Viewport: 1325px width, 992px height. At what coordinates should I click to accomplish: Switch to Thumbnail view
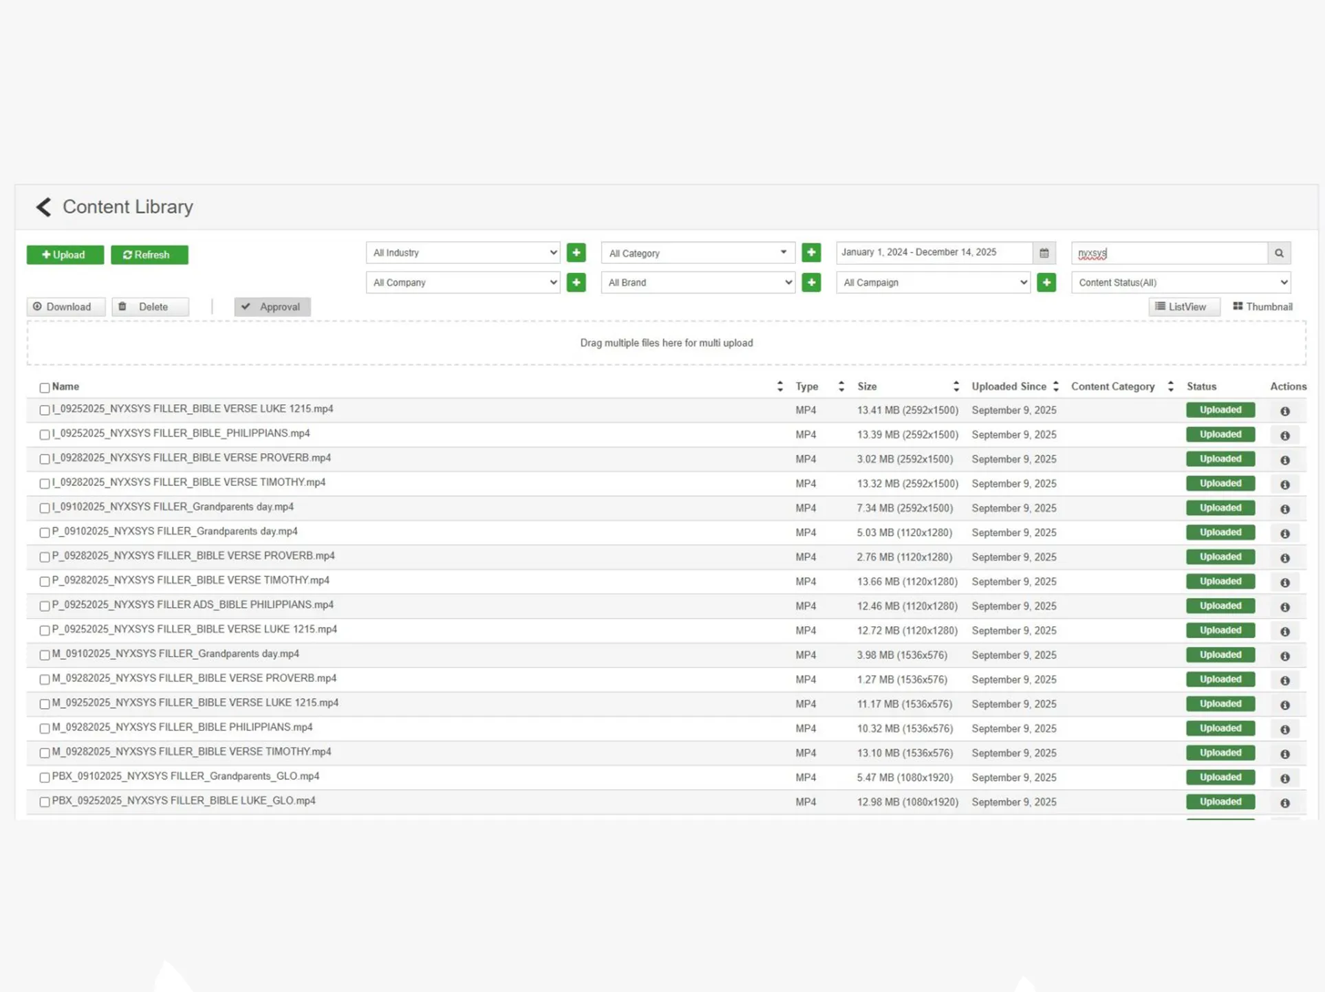tap(1262, 307)
